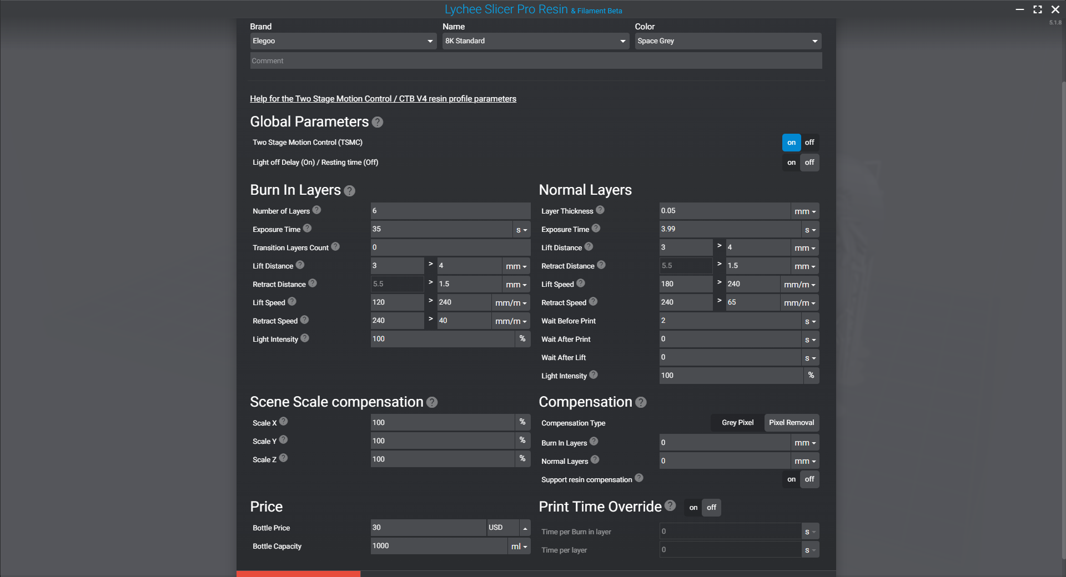Open Burn In Retract Speed mm/m dropdown
Image resolution: width=1066 pixels, height=577 pixels.
(x=511, y=321)
